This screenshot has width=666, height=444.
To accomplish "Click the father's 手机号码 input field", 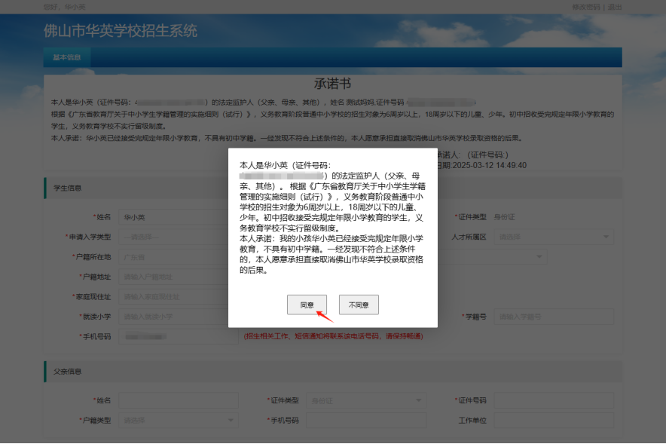I will coord(366,420).
